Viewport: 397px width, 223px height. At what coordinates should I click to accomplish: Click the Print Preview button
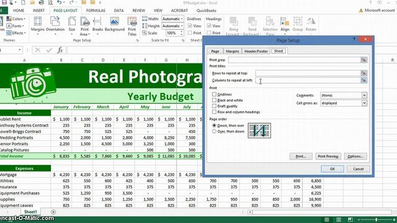click(x=328, y=156)
